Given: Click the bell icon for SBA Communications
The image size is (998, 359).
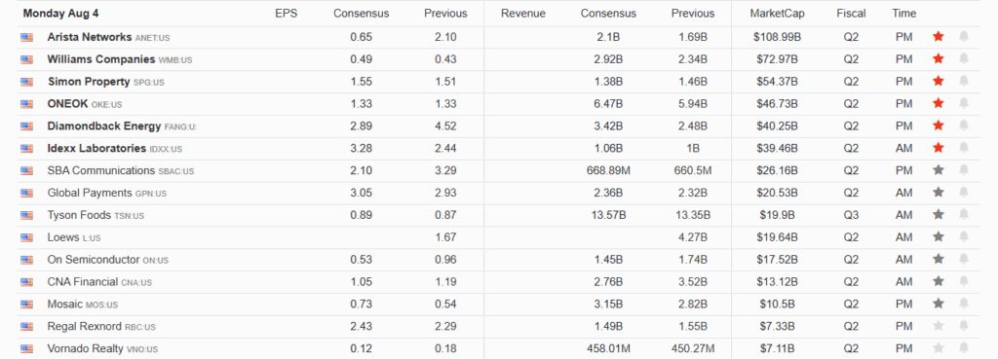Looking at the screenshot, I should click(x=964, y=170).
